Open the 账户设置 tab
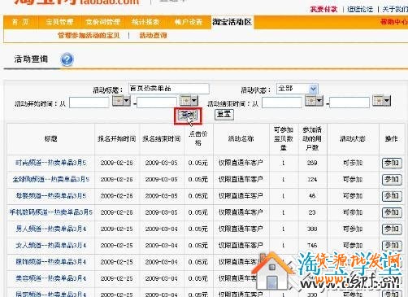This screenshot has width=408, height=297. 189,22
